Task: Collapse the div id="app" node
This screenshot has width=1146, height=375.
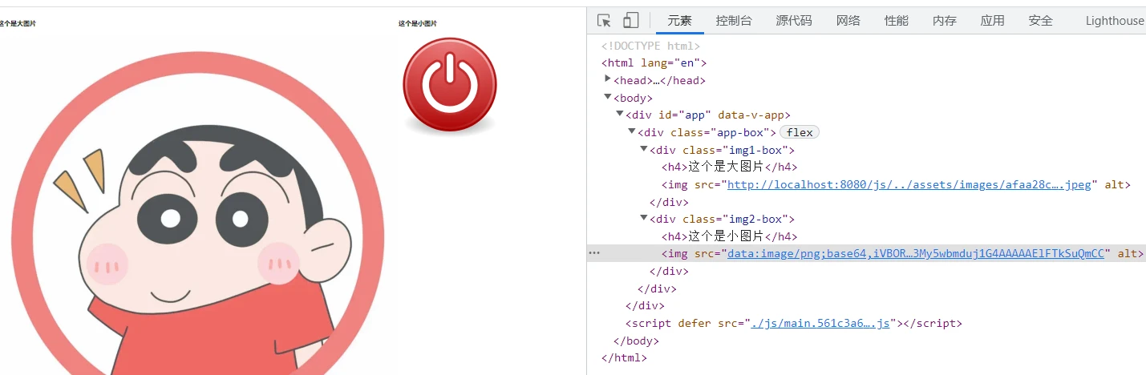Action: 620,115
